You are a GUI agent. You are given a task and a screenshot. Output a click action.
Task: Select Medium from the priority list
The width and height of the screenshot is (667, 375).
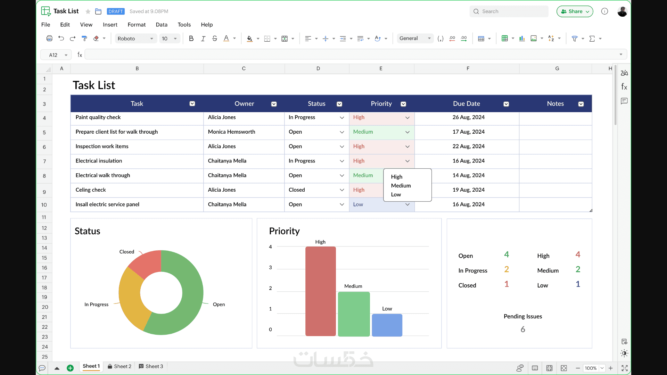pyautogui.click(x=401, y=186)
